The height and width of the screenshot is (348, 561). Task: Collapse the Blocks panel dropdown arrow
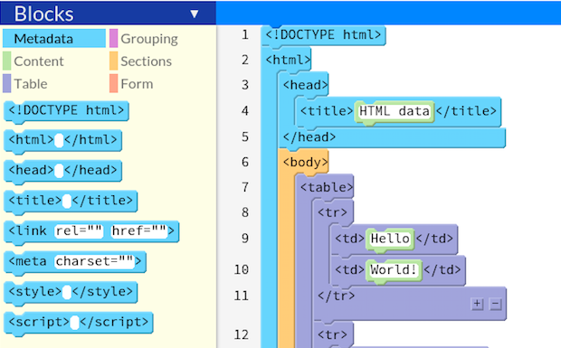point(195,14)
